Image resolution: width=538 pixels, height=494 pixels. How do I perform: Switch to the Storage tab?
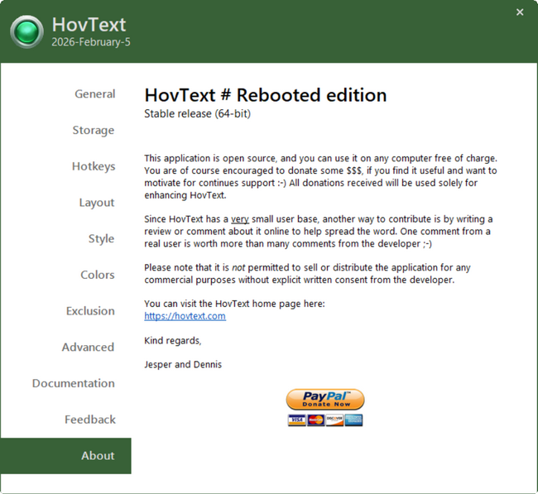click(93, 131)
